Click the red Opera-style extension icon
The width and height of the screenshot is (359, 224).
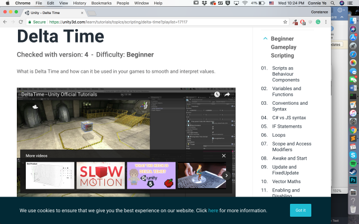303,22
